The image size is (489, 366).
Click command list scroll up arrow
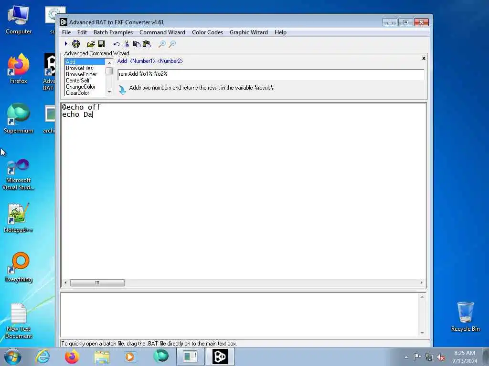(109, 62)
